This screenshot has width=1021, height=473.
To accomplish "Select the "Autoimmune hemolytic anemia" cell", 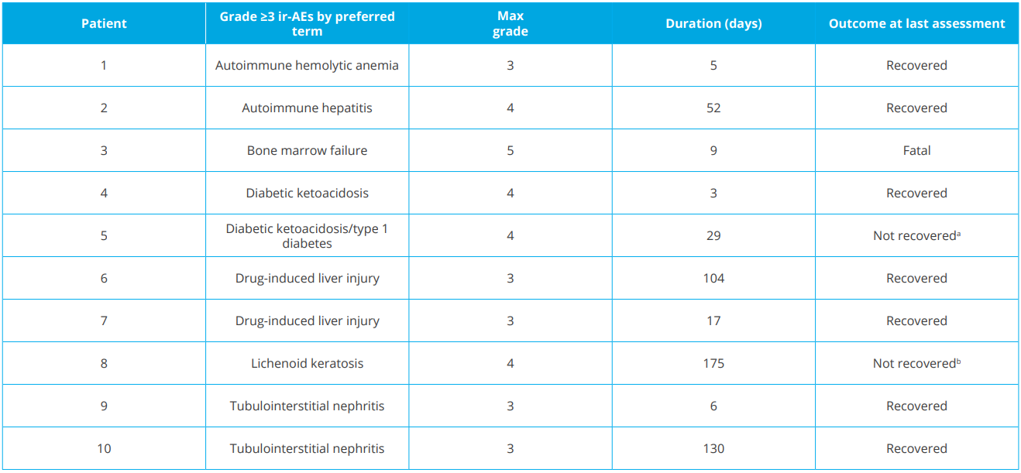I will 307,66.
